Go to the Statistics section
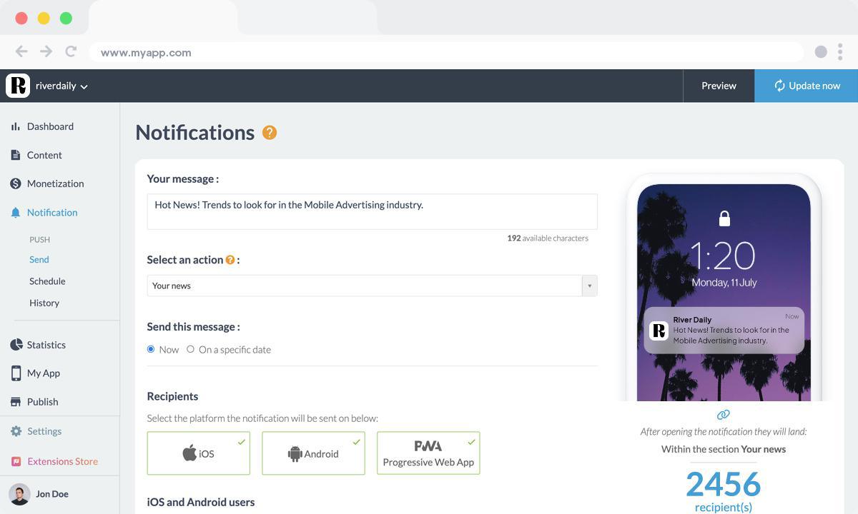 46,345
